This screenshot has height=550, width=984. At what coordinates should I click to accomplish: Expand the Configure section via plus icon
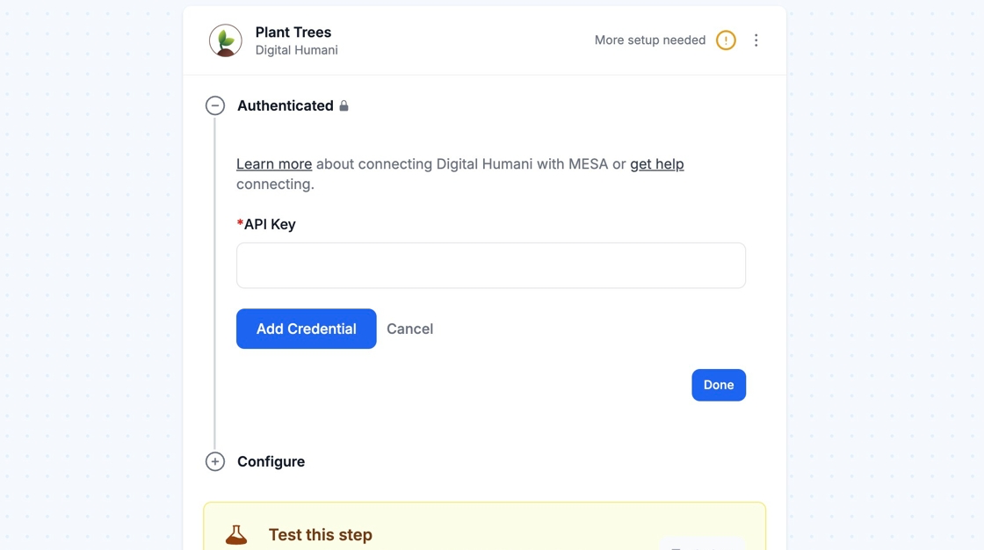pos(215,461)
